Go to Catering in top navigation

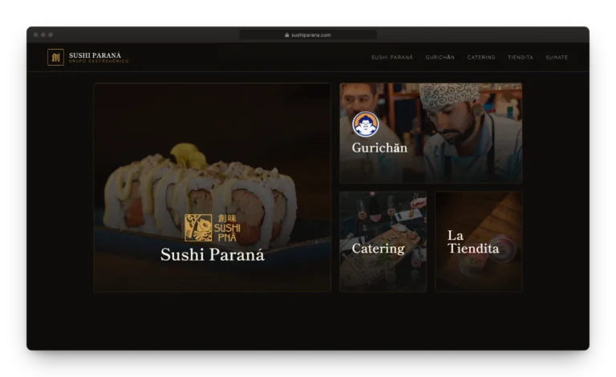[x=481, y=57]
